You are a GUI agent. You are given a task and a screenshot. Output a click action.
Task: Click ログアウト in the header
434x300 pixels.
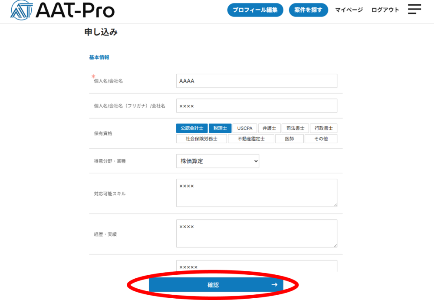tap(385, 10)
